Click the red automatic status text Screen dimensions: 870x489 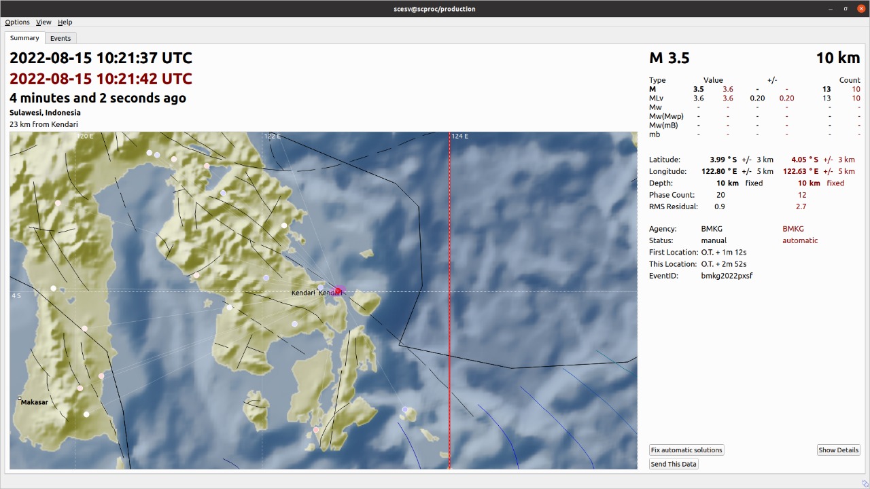click(799, 240)
